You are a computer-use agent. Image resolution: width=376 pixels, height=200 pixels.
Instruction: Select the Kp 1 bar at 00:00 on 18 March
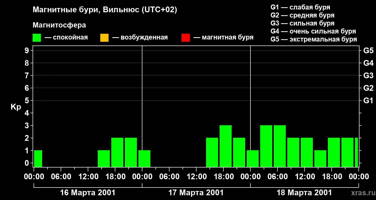[x=253, y=158]
